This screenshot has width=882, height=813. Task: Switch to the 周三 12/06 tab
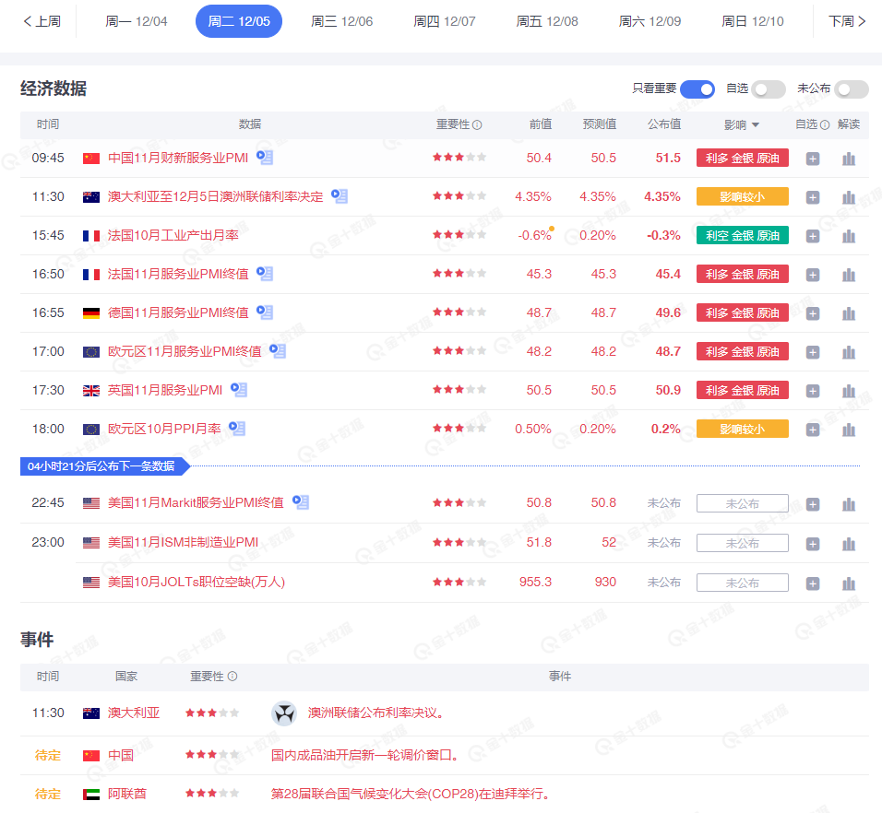click(342, 20)
